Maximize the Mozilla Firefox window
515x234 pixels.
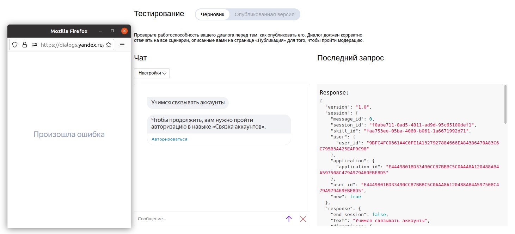pos(112,31)
